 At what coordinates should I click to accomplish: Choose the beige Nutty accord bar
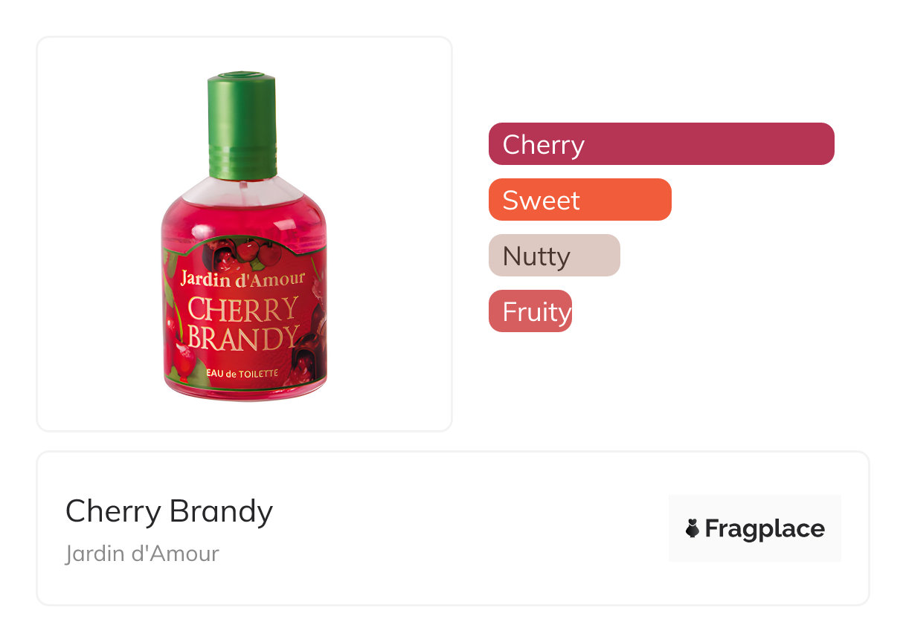tap(553, 256)
